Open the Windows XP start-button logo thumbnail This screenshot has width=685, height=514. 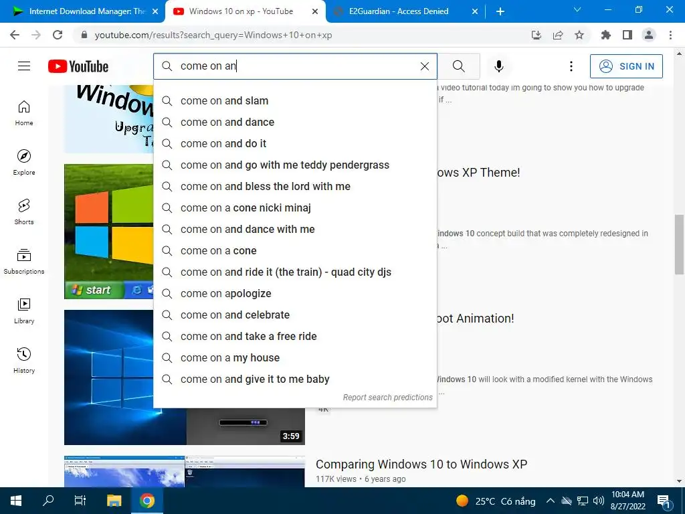coord(108,231)
